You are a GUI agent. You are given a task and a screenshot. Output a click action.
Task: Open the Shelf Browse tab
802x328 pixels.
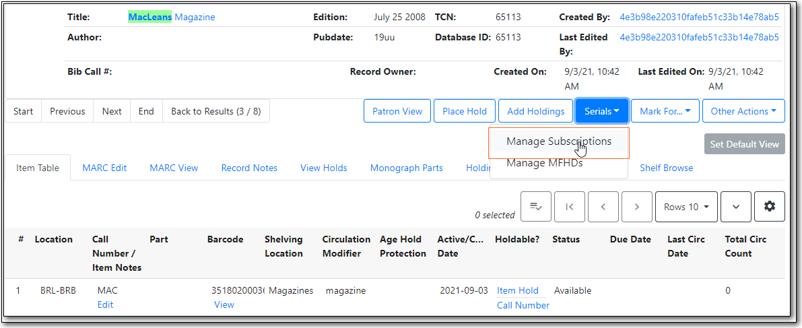pos(667,168)
